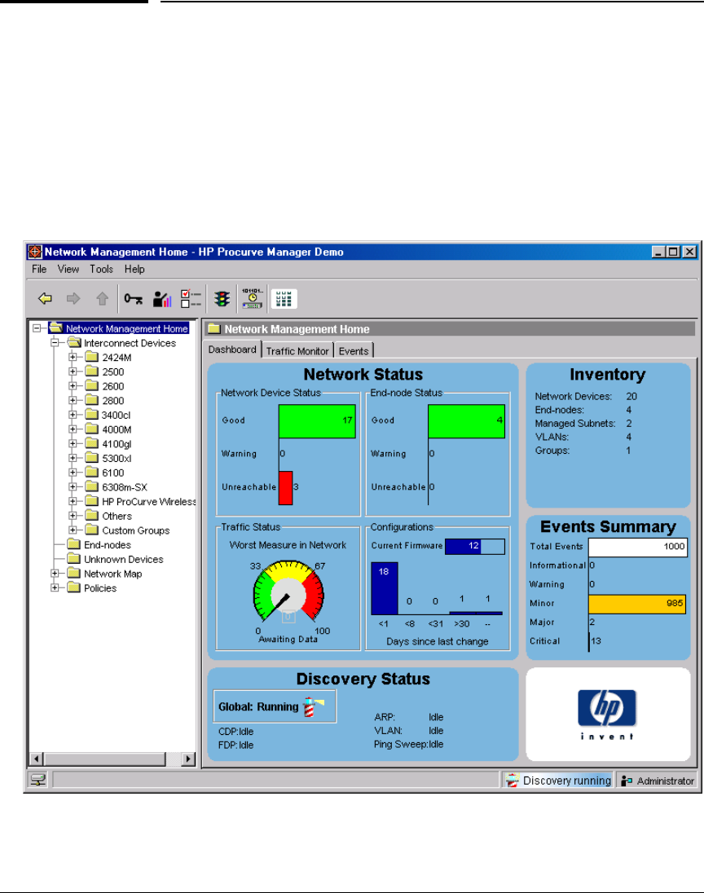This screenshot has height=893, width=704.
Task: Expand the Custom Groups node
Action: coord(73,530)
